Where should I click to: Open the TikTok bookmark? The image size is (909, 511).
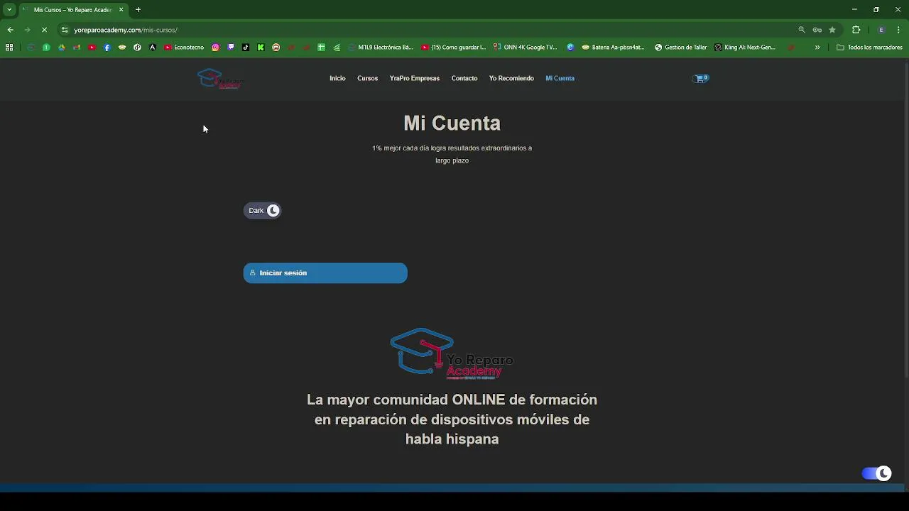pyautogui.click(x=246, y=48)
